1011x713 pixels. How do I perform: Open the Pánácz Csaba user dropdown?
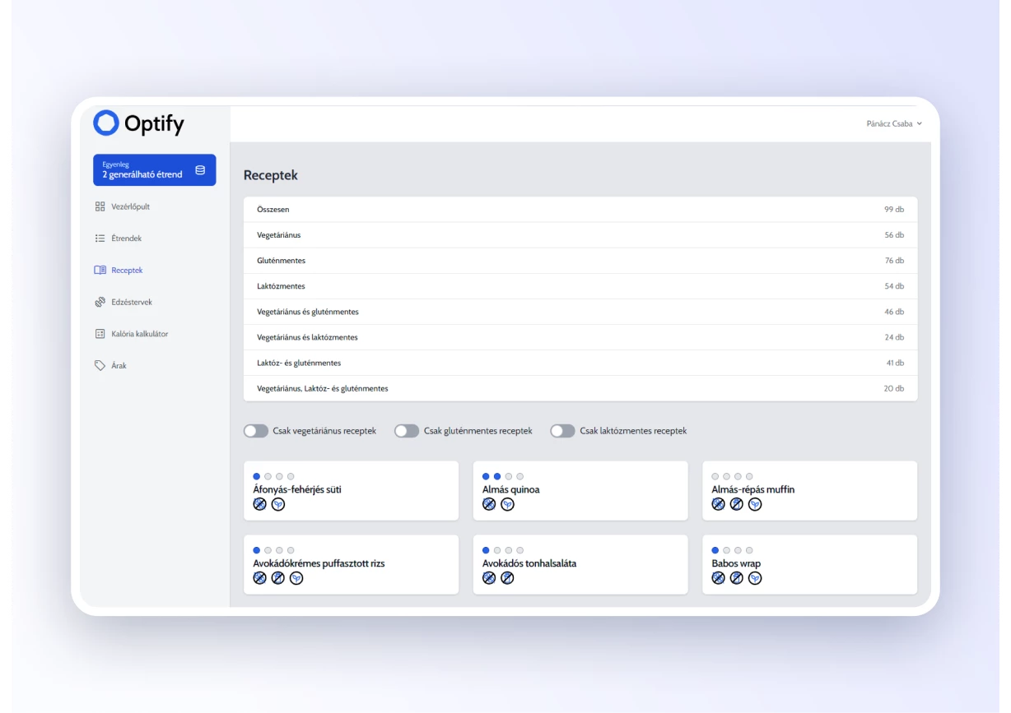pos(894,123)
